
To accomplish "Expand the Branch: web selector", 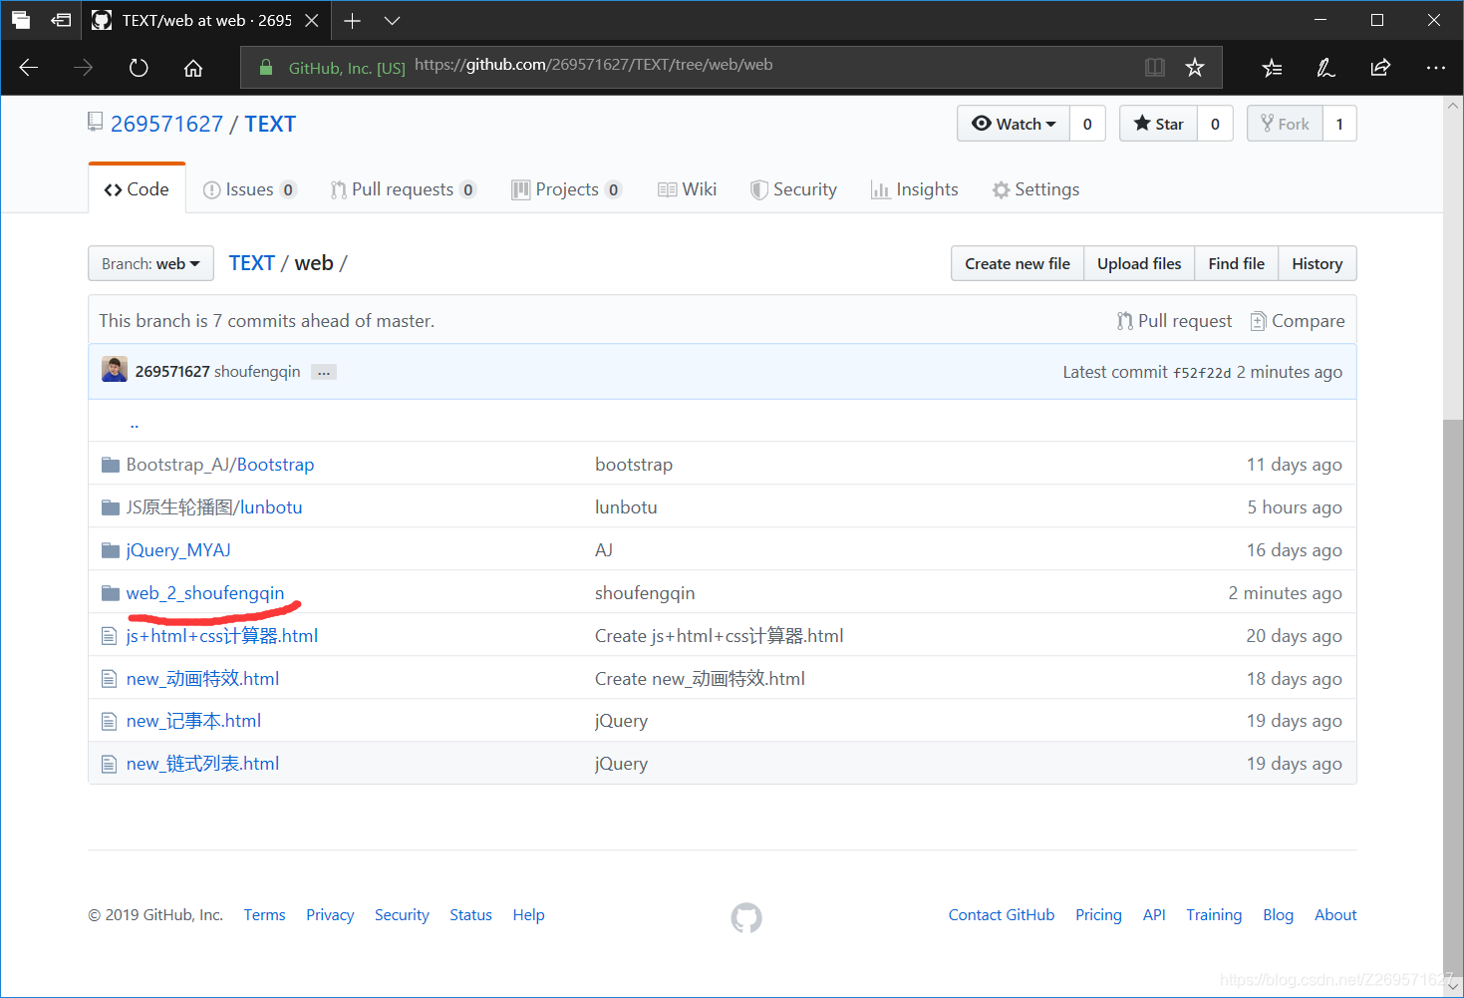I will point(150,263).
